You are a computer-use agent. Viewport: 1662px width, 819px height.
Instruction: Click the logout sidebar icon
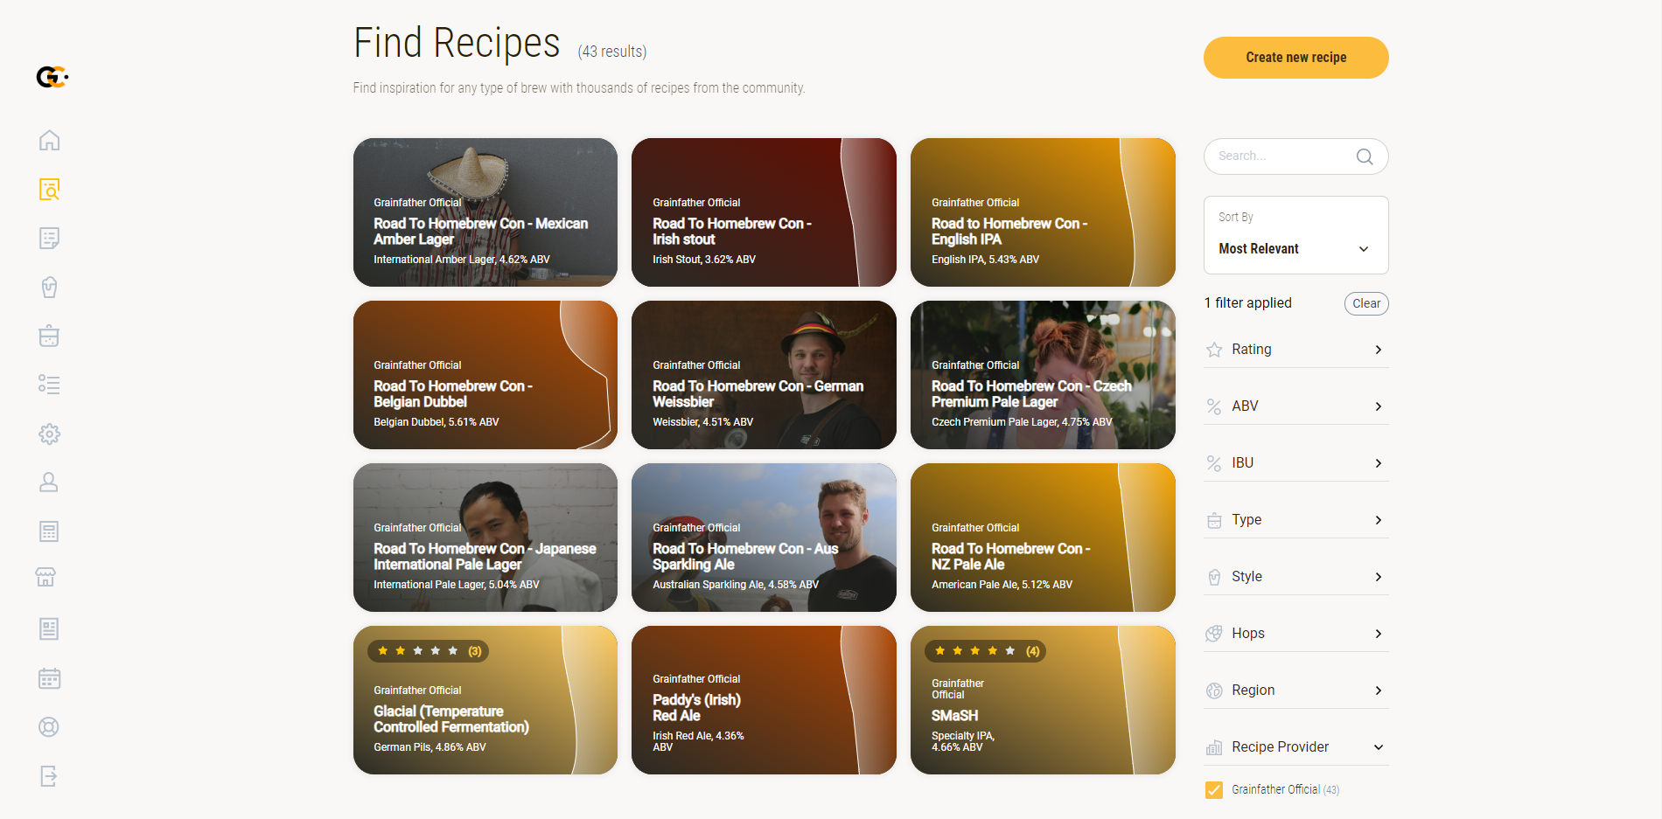click(49, 776)
